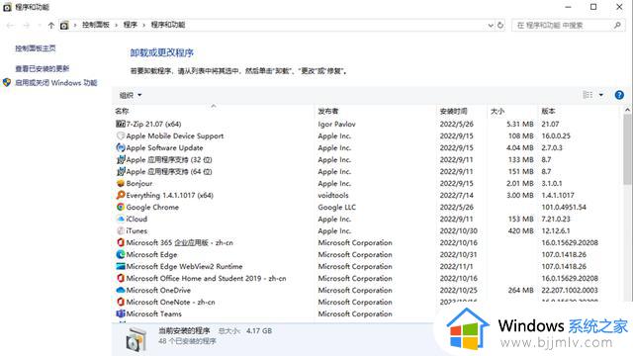Select the Microsoft Teams row name
The height and width of the screenshot is (356, 633).
[x=154, y=313]
